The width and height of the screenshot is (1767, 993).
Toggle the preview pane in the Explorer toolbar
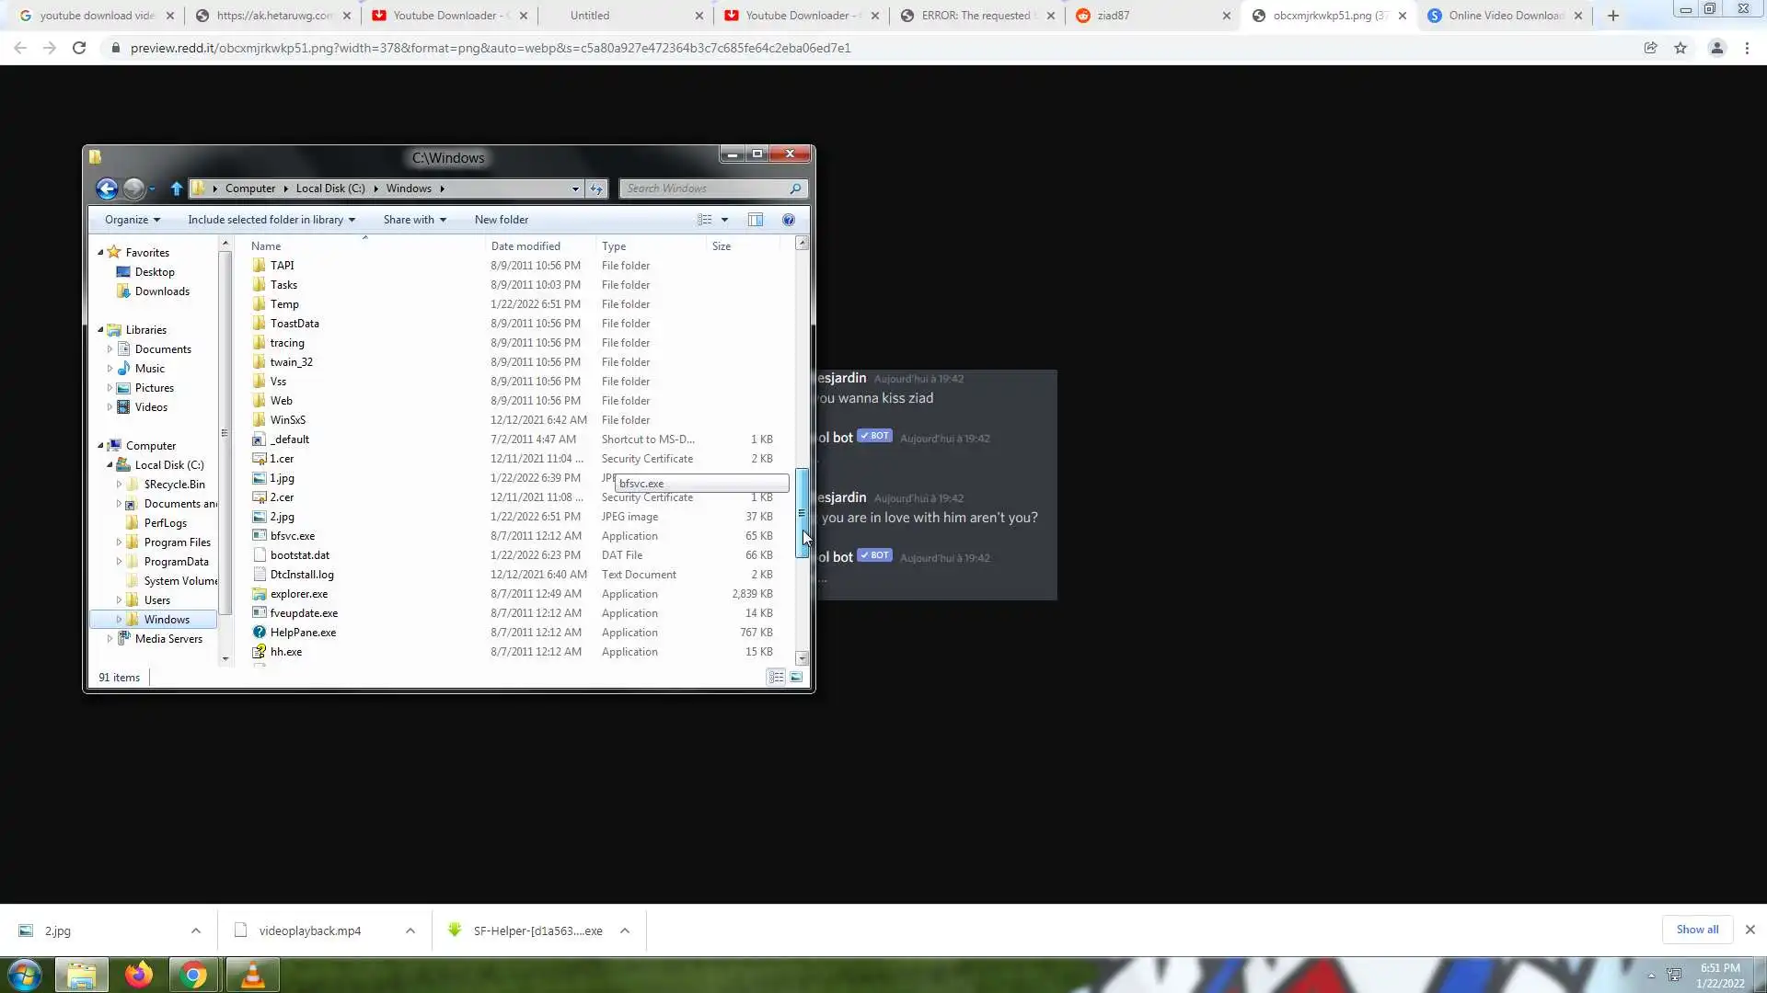click(755, 220)
